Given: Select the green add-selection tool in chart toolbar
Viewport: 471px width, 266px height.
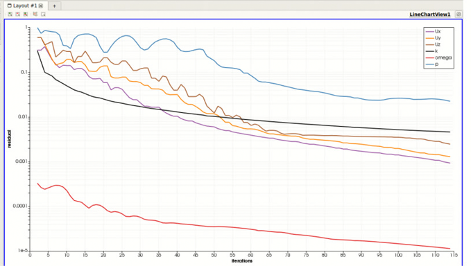Looking at the screenshot, I should coord(10,14).
